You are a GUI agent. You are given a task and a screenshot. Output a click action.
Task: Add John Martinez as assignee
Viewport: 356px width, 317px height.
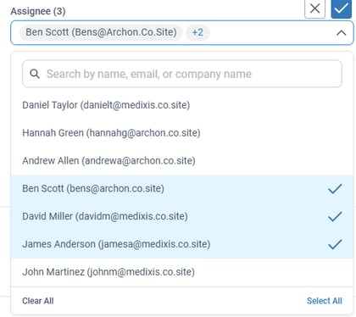coord(182,272)
